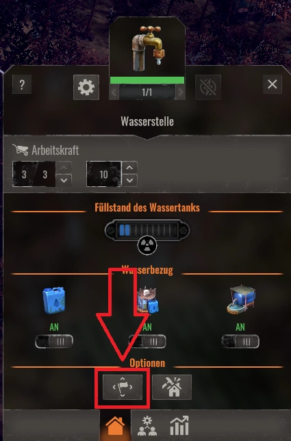
Task: Open the help question mark button
Action: tap(22, 84)
